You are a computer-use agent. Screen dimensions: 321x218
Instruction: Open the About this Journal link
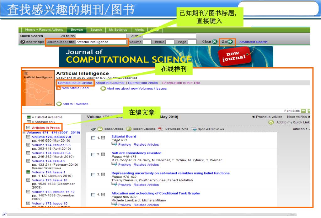coord(110,83)
